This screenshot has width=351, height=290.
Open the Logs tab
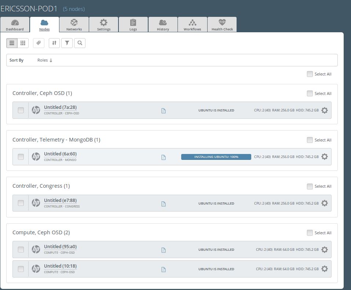[133, 25]
